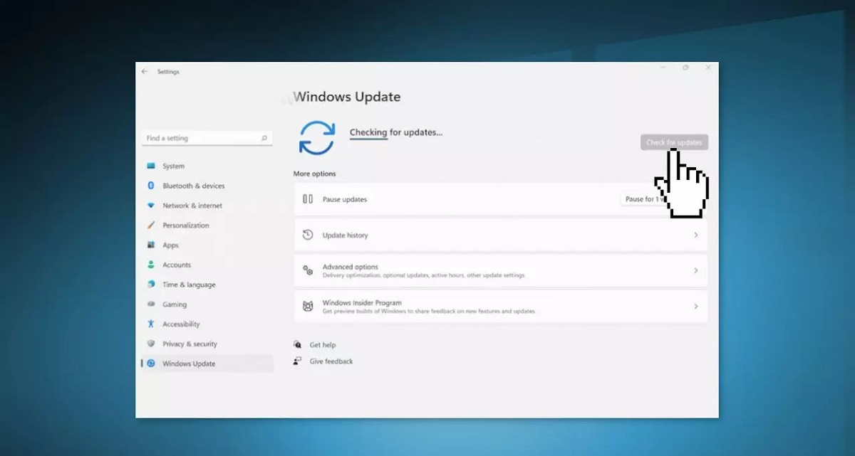
Task: Click the Windows Update page heading
Action: click(347, 97)
